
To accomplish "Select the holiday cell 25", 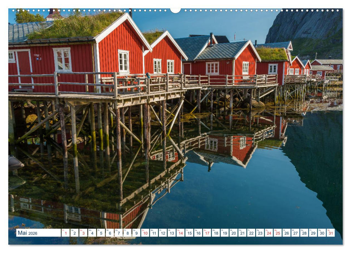I will tap(278, 234).
